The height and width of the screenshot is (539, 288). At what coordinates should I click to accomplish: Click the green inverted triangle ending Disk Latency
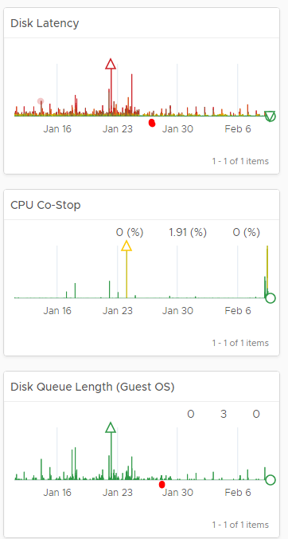pyautogui.click(x=270, y=116)
